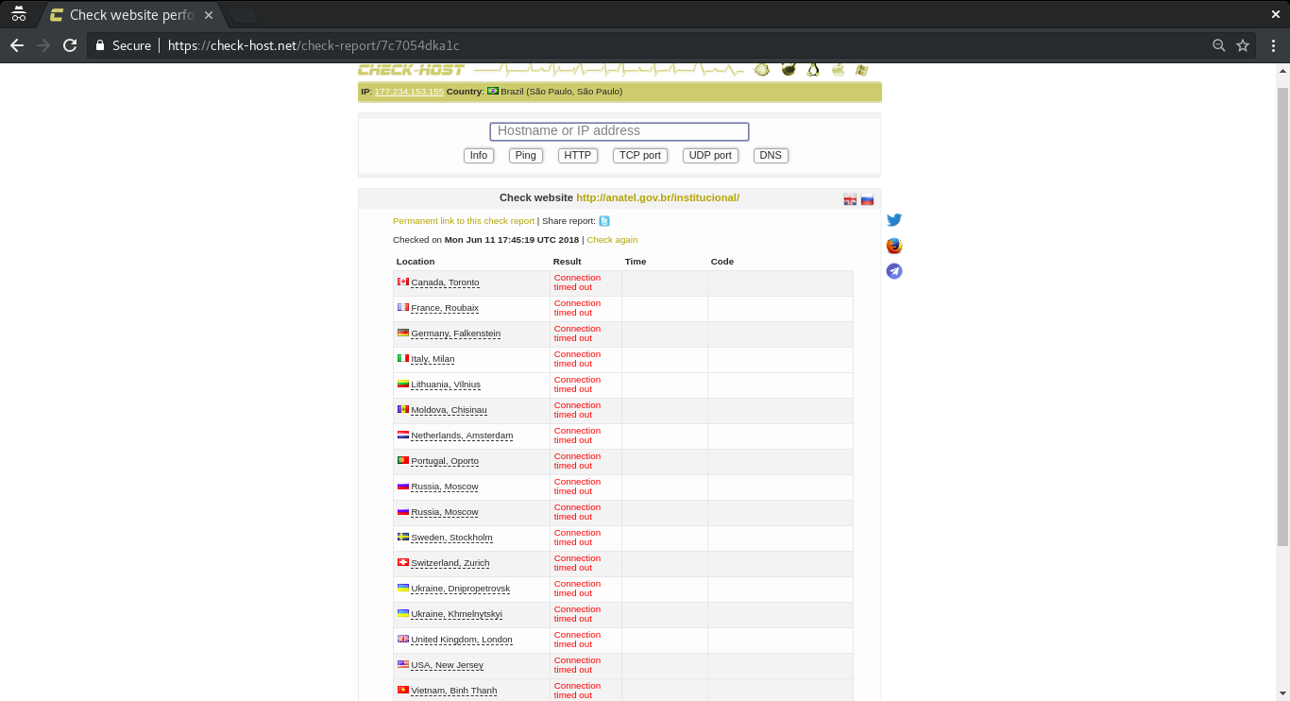Click the Germany, Falkenstein location link
Screen dimensions: 1290x701
click(456, 333)
